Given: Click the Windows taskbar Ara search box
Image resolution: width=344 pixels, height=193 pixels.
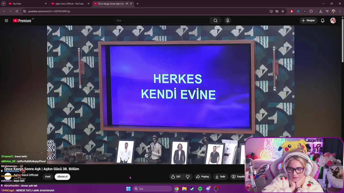Looking at the screenshot, I should pos(152,189).
